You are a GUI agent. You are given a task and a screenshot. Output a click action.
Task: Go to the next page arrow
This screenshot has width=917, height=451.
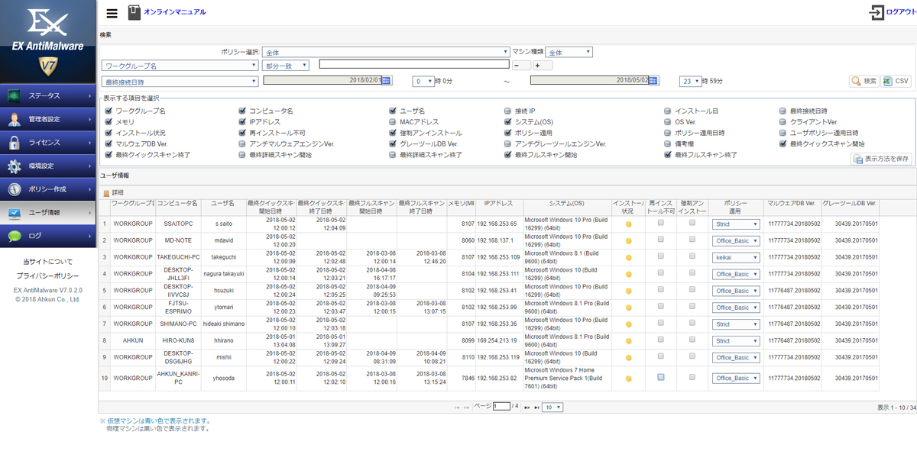click(x=527, y=408)
